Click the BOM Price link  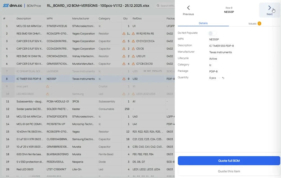tap(34, 6)
